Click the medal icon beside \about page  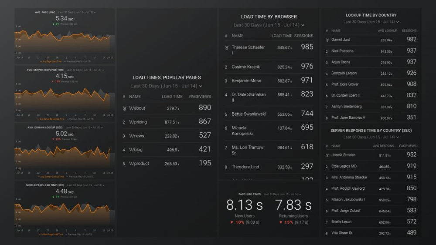[x=124, y=108]
